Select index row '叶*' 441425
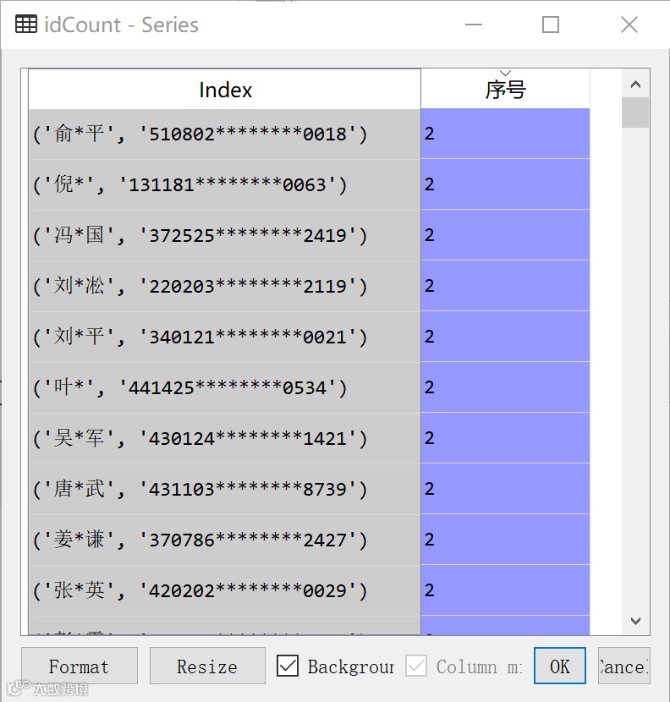The height and width of the screenshot is (702, 670). [x=225, y=387]
